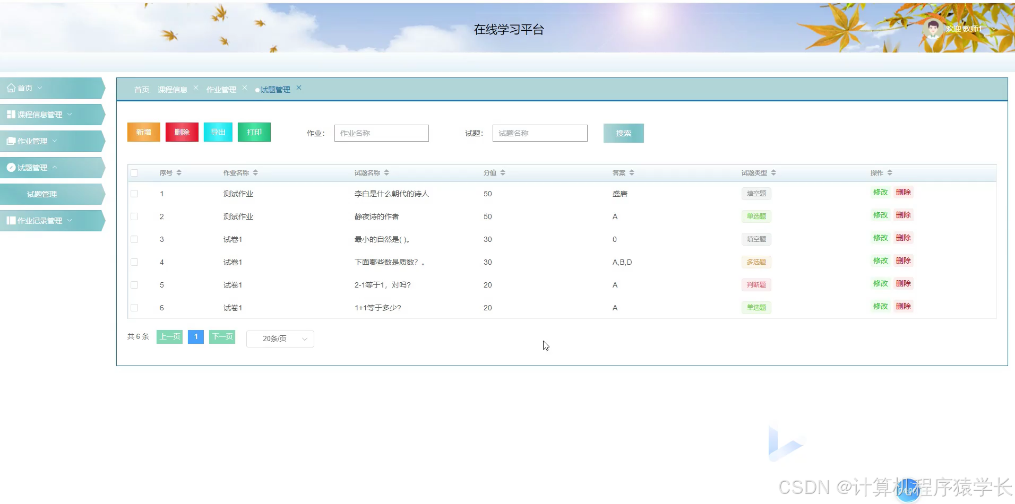Collapse 试题管理 sidebar chevron

point(55,168)
